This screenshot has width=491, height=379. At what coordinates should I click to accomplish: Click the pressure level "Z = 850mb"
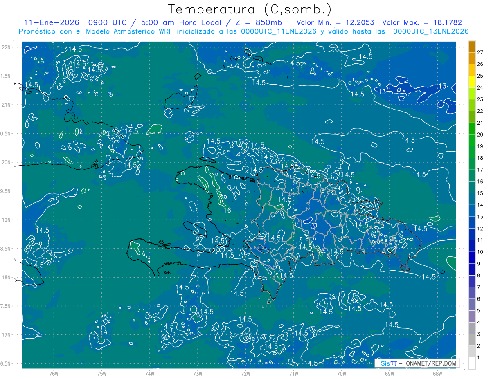click(x=259, y=22)
